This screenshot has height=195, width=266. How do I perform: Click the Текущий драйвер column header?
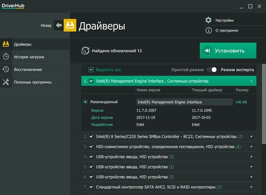[207, 90]
